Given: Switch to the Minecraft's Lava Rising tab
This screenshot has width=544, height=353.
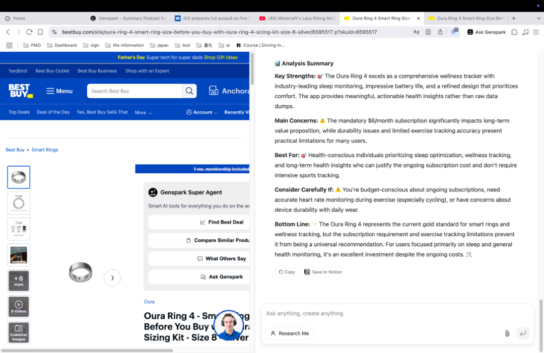Looking at the screenshot, I should pos(297,18).
